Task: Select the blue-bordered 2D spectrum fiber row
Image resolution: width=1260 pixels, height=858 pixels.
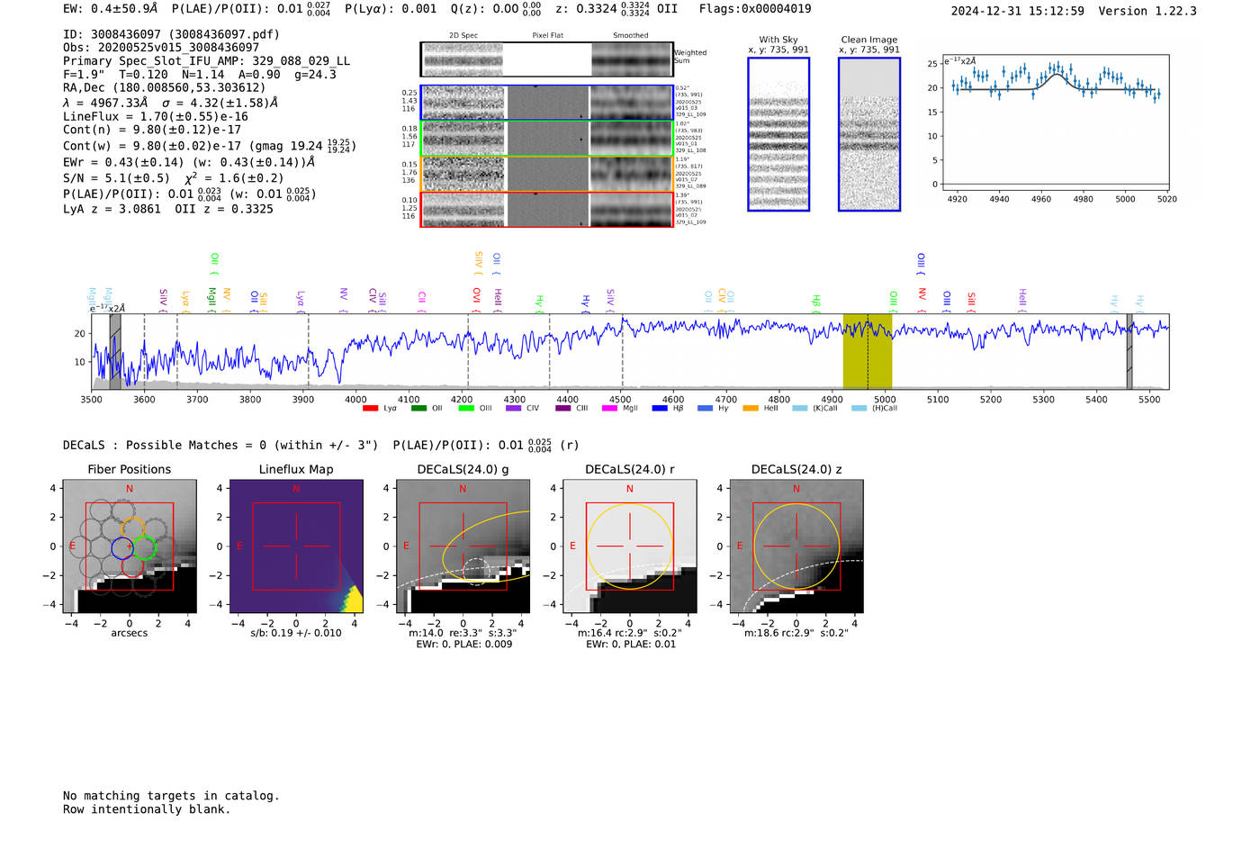Action: pyautogui.click(x=546, y=103)
